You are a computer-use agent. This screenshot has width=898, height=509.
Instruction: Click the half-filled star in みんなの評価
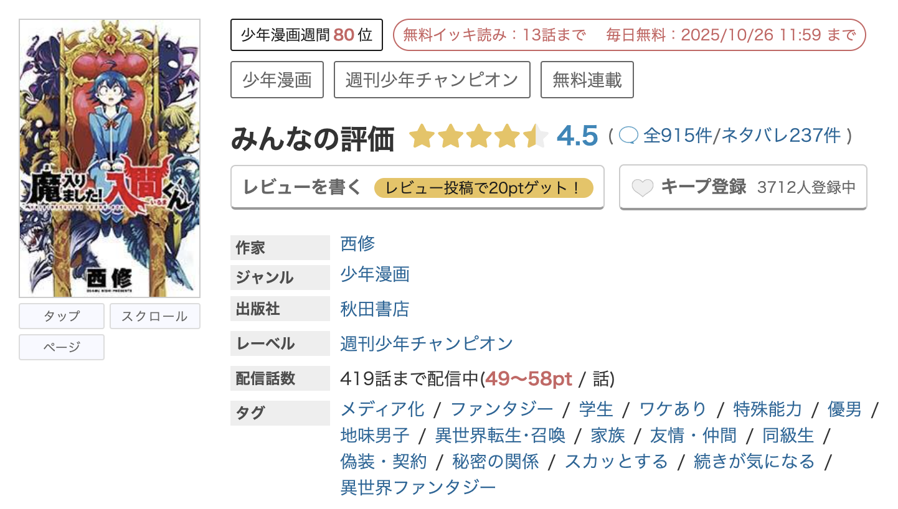click(536, 136)
